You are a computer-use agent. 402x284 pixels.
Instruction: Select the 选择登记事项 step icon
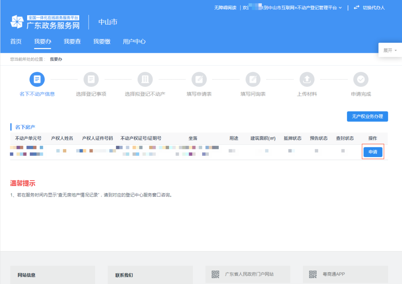pos(91,79)
